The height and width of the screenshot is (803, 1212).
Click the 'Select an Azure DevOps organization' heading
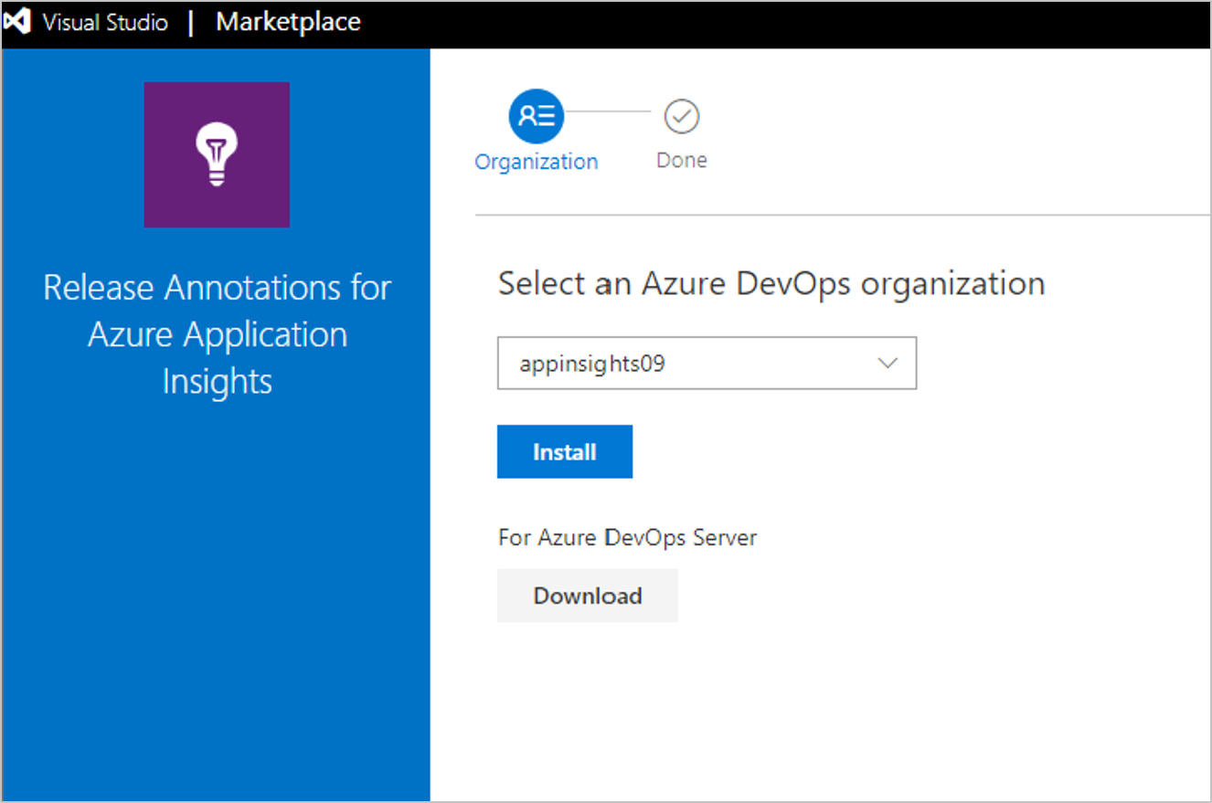(x=771, y=283)
